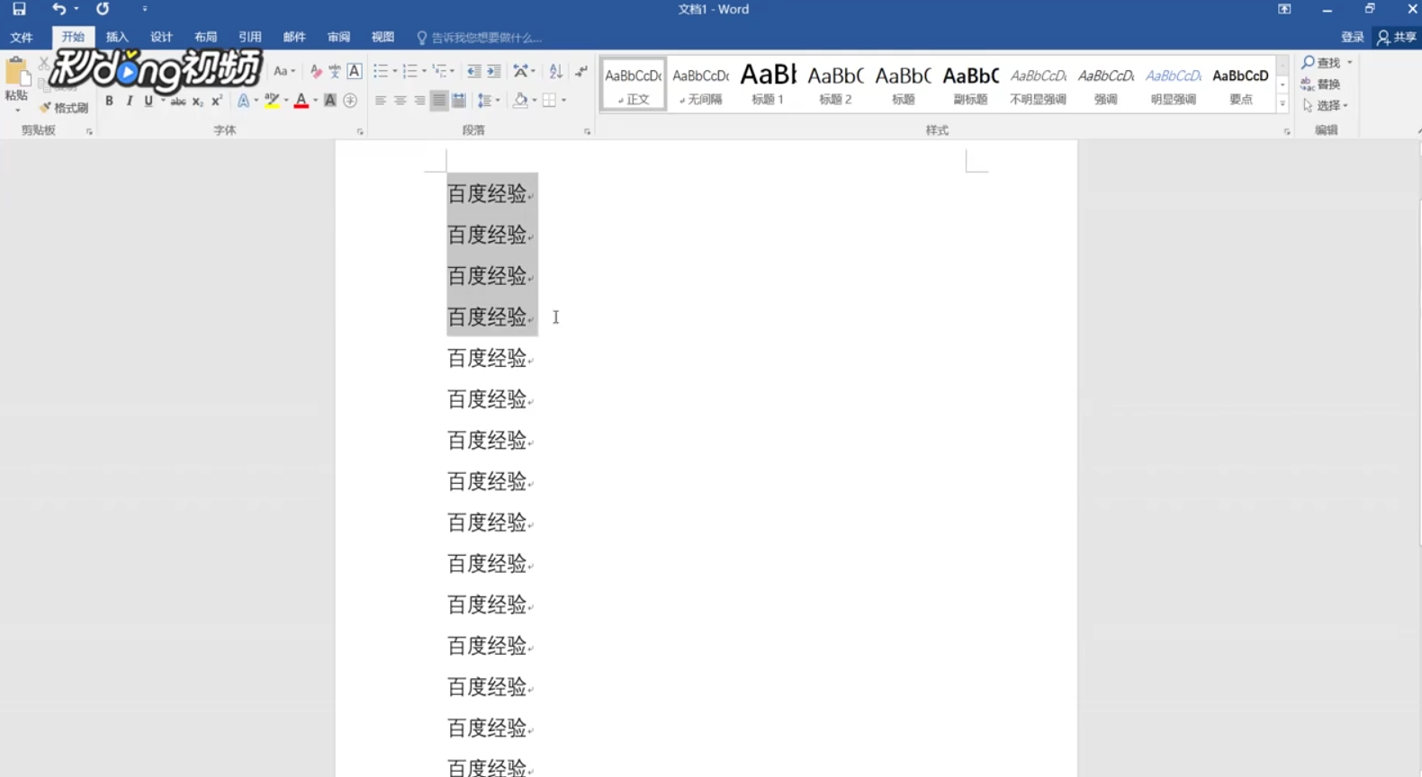Open the numbering dropdown arrow
Screen dimensions: 1422x777
point(424,72)
